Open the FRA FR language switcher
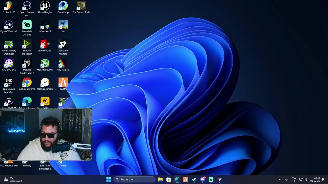 294,179
